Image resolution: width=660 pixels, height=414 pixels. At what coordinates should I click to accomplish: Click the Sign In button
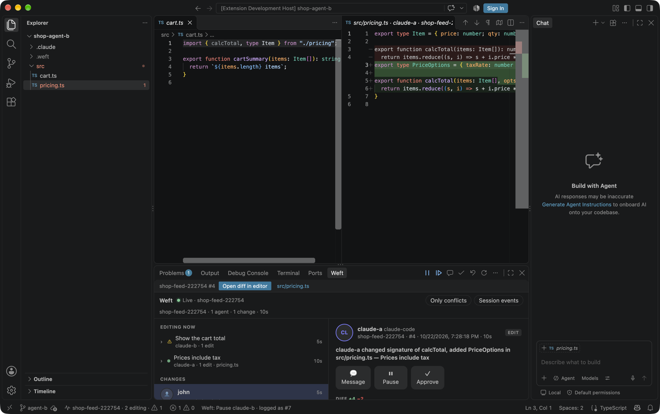pyautogui.click(x=495, y=8)
